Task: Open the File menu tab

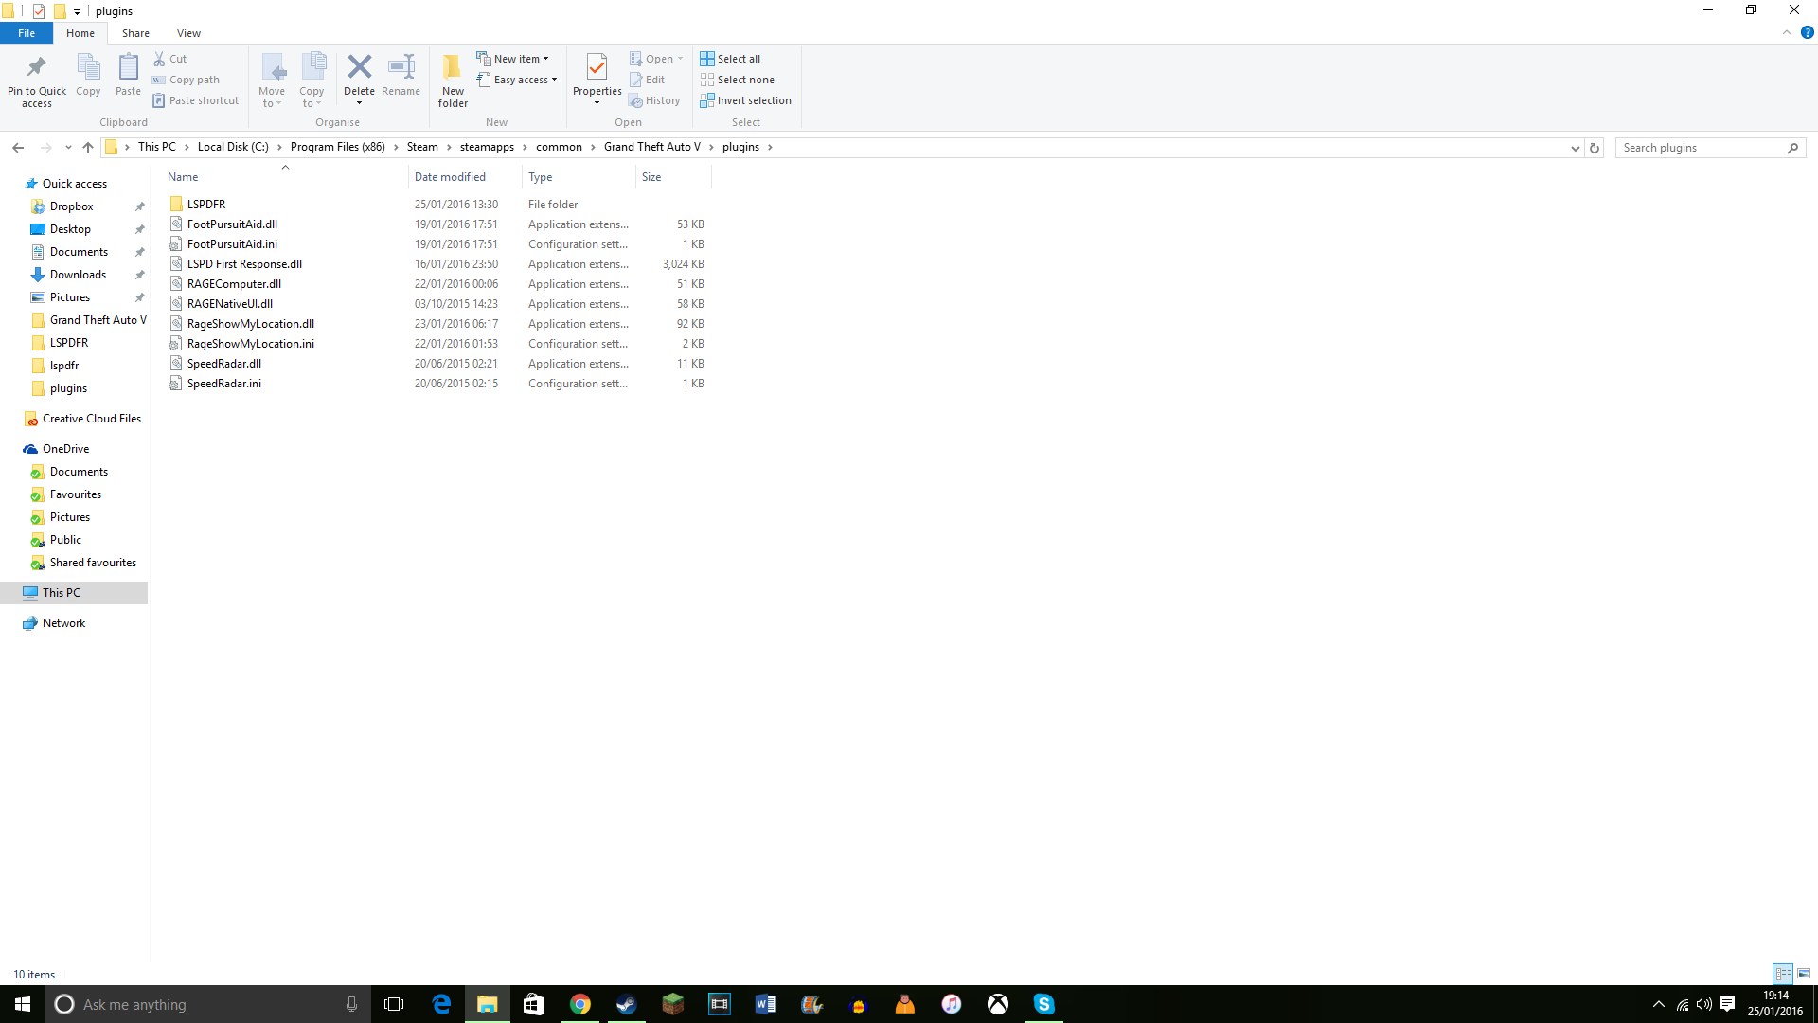Action: click(x=27, y=33)
